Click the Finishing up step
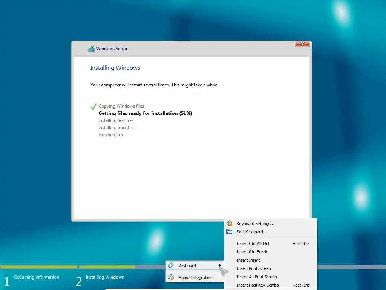Viewport: 386px width, 290px height. [110, 135]
